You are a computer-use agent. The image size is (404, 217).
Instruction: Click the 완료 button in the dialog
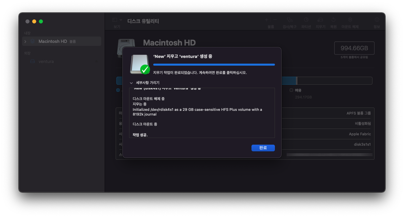click(x=263, y=148)
